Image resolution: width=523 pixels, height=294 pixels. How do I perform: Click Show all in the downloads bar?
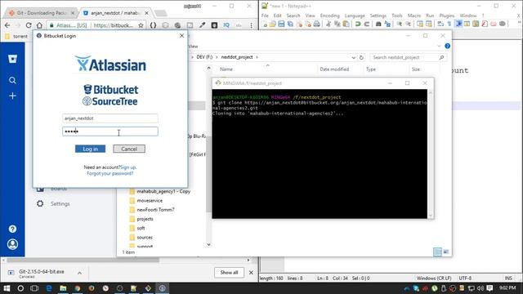229,272
